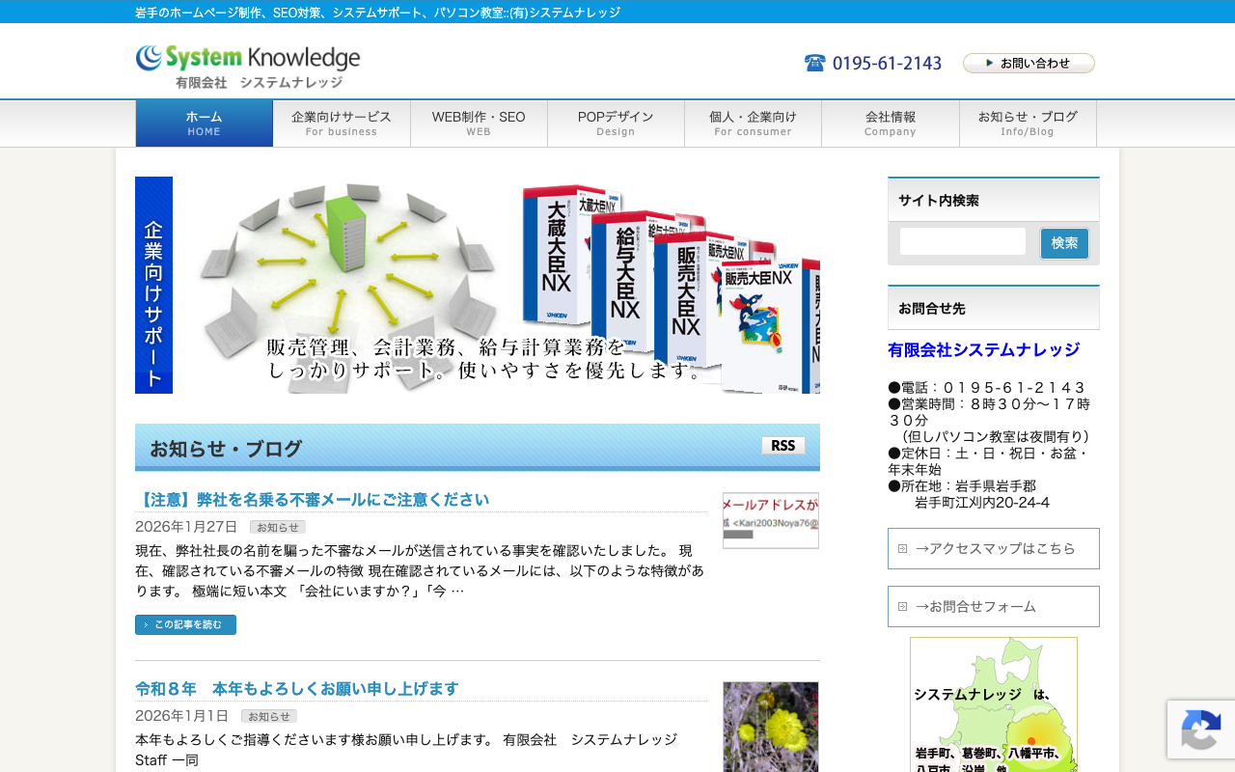The width and height of the screenshot is (1235, 772).
Task: Click the 検索 search button
Action: point(1064,243)
